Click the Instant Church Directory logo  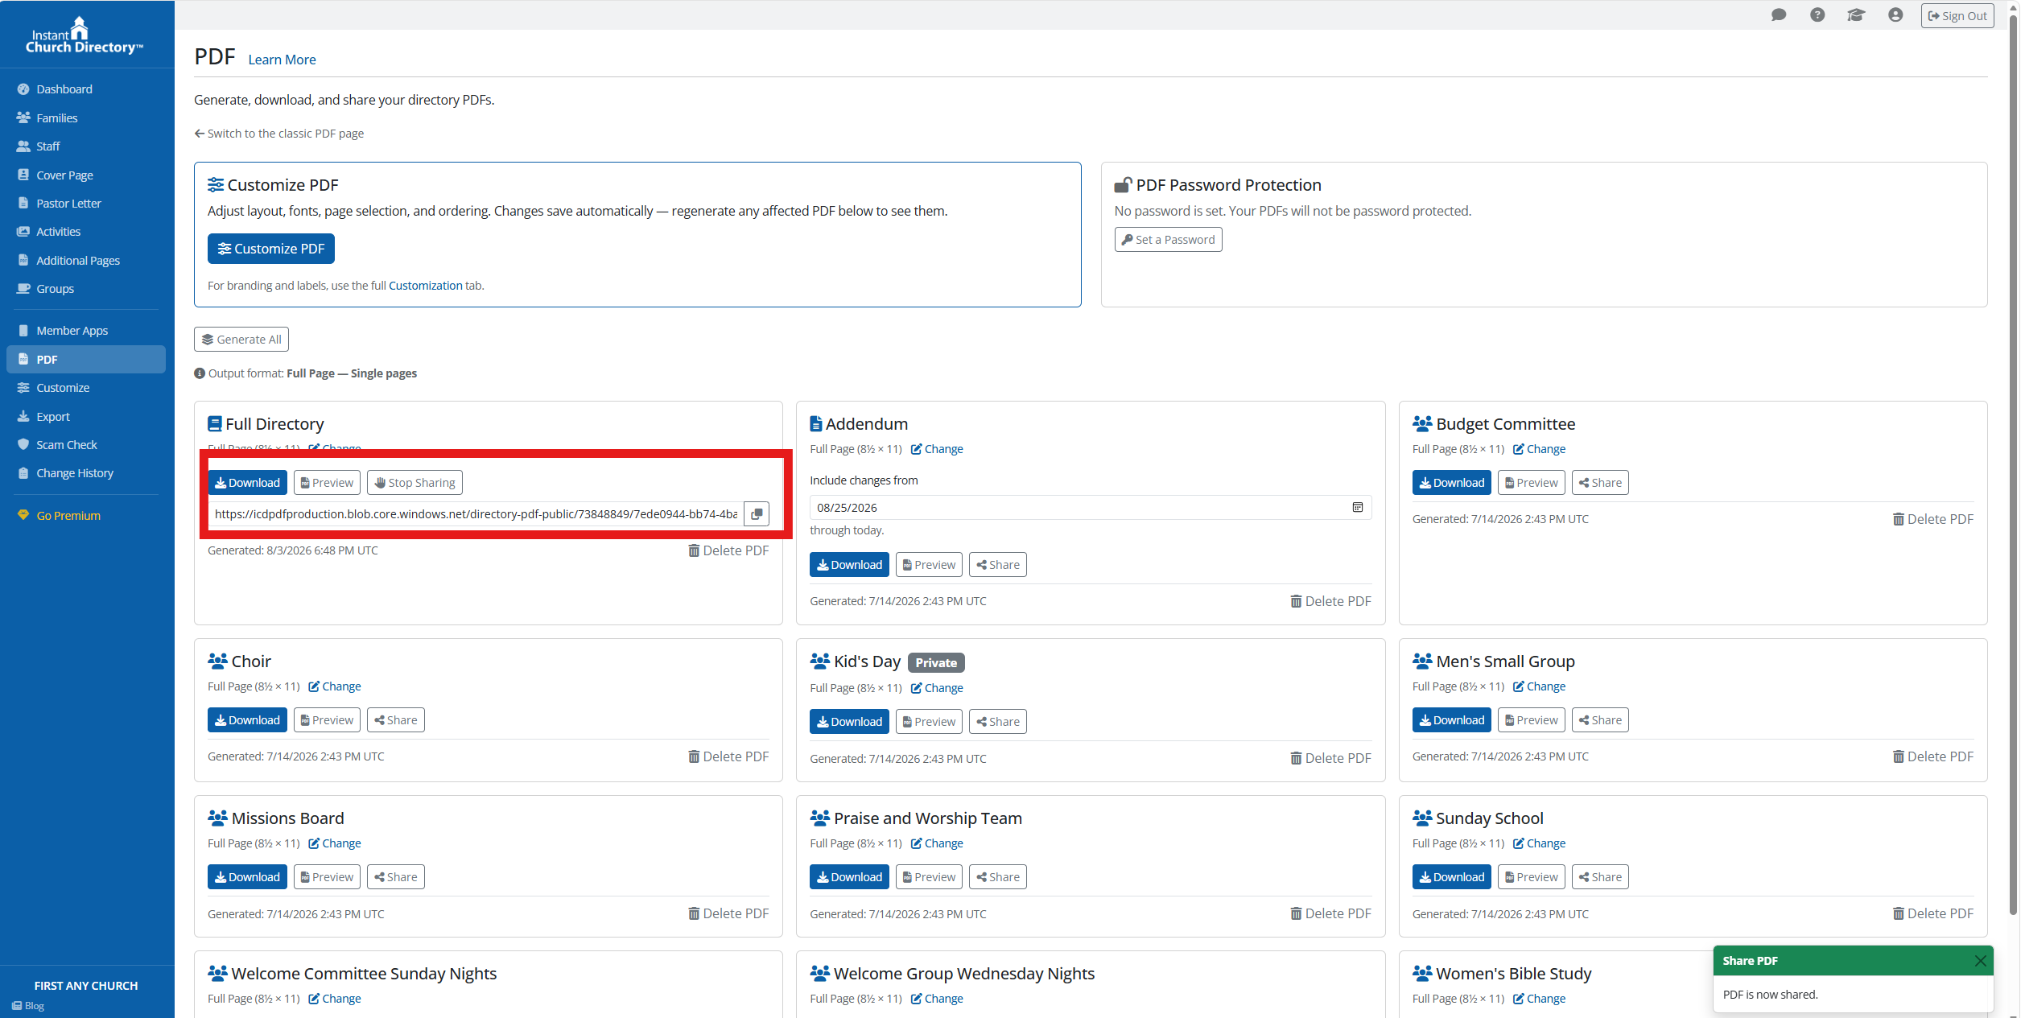coord(84,35)
